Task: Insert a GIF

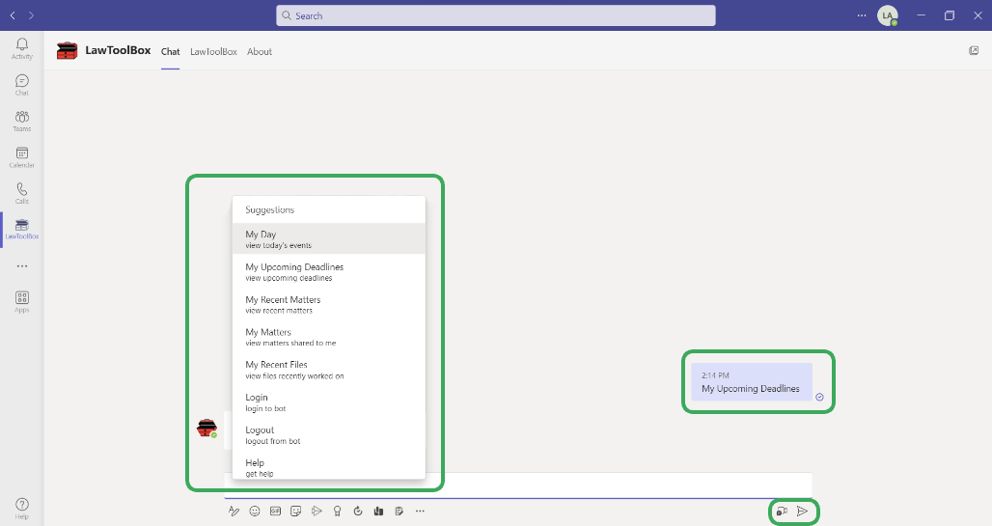Action: 275,512
